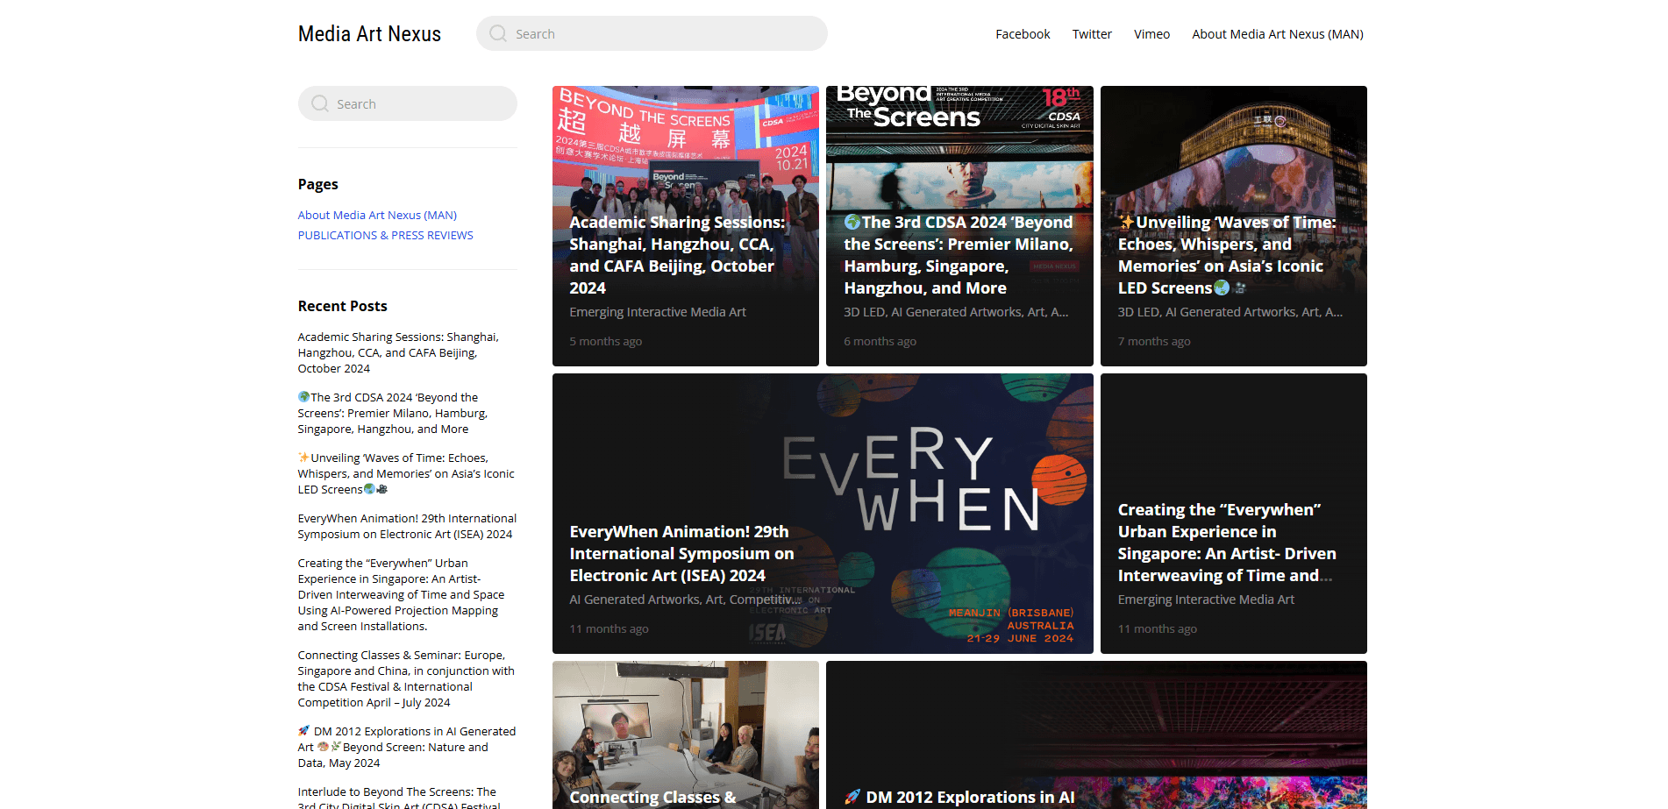Click '11 months ago' on EveryWhen Animation card
The width and height of the screenshot is (1668, 809).
point(609,628)
